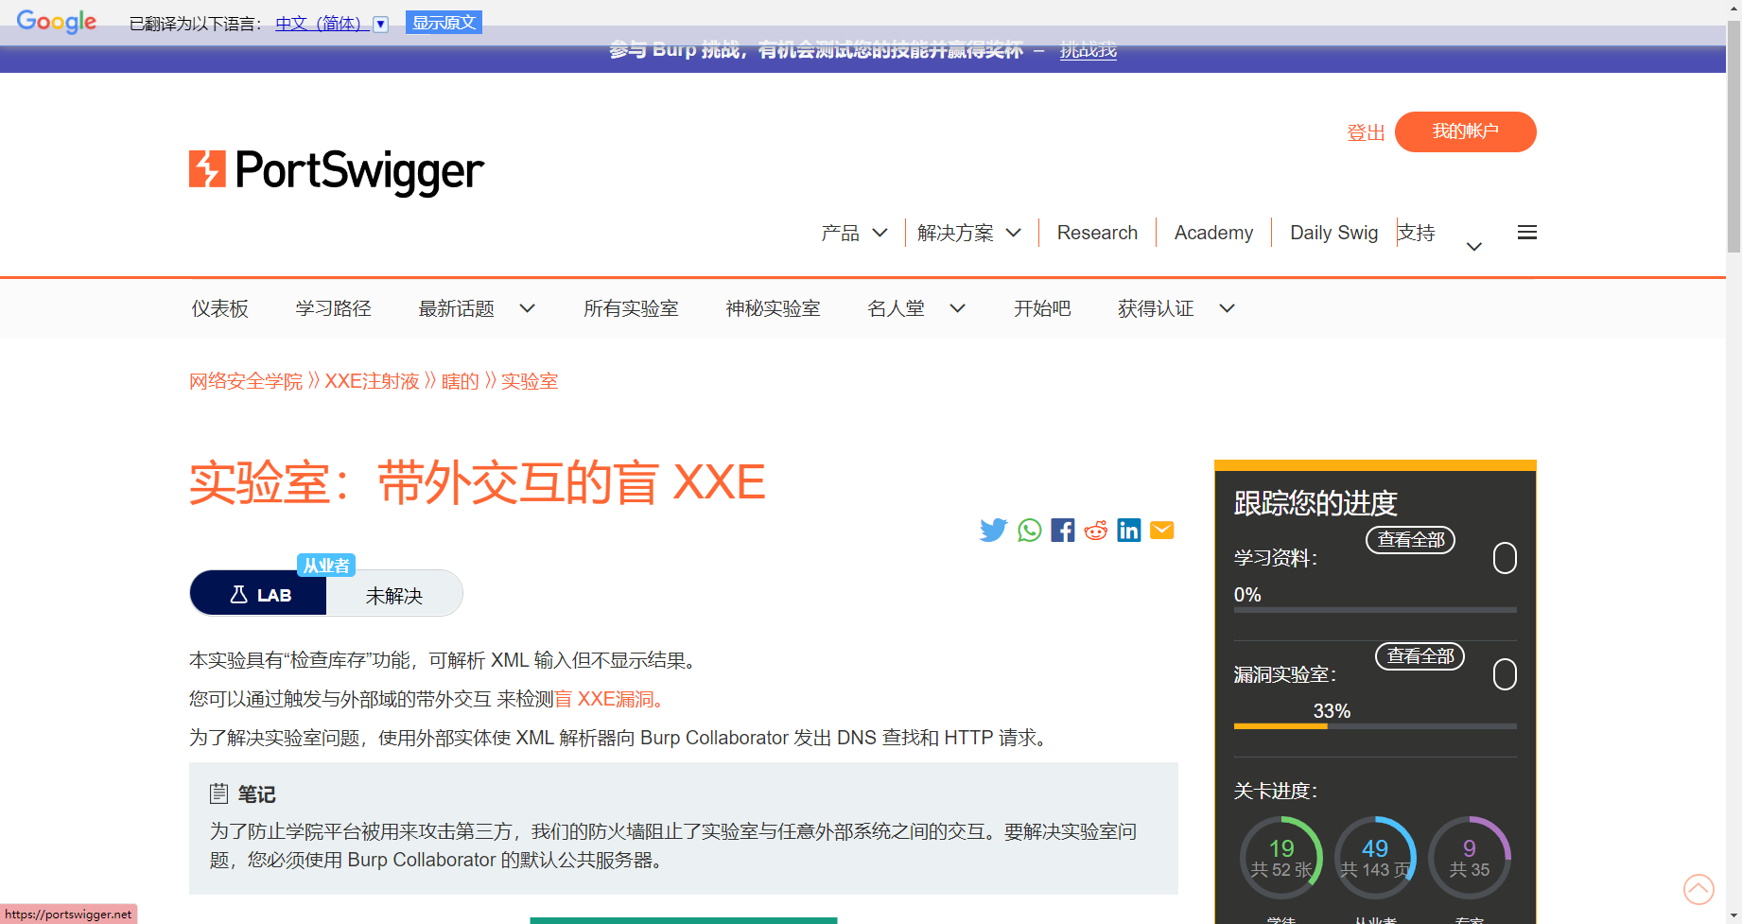Image resolution: width=1742 pixels, height=924 pixels.
Task: Click the notes icon beside 笔记
Action: pyautogui.click(x=219, y=793)
